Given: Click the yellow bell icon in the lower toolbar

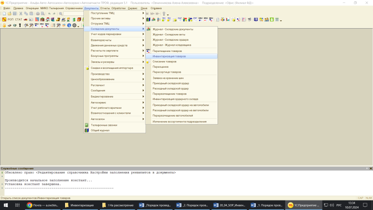Looking at the screenshot, I should [x=4, y=25].
